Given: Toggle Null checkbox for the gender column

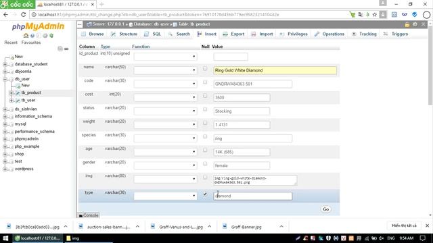Looking at the screenshot, I should point(205,163).
